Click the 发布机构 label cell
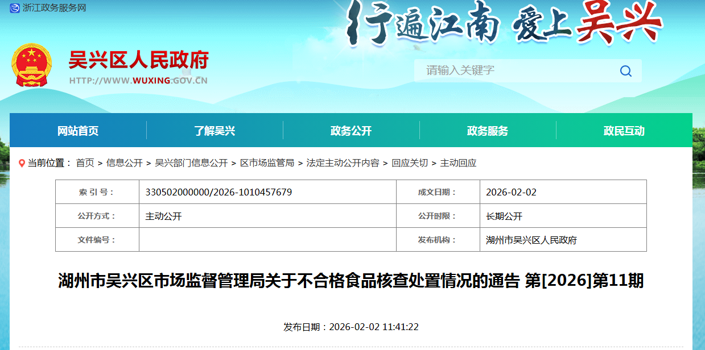Screen dimensions: 705x350 click(x=438, y=240)
